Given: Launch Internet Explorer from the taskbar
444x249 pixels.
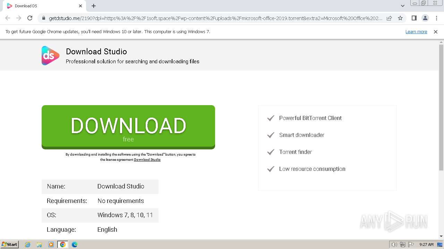Looking at the screenshot, I should pos(28,245).
